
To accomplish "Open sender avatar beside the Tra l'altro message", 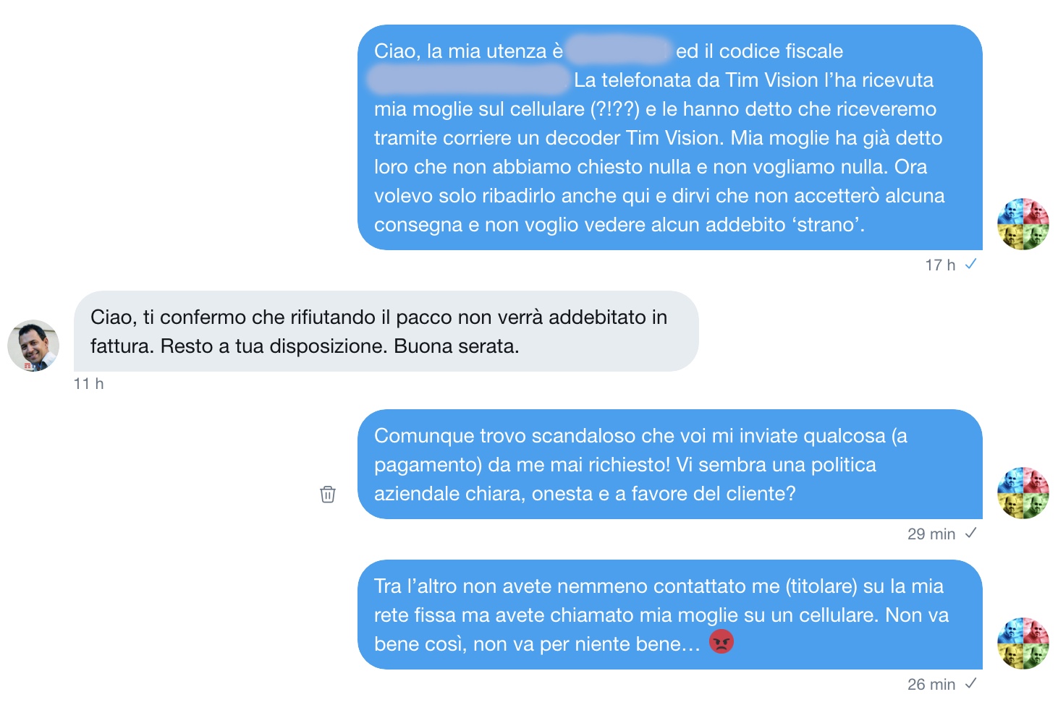I will pos(1023,643).
